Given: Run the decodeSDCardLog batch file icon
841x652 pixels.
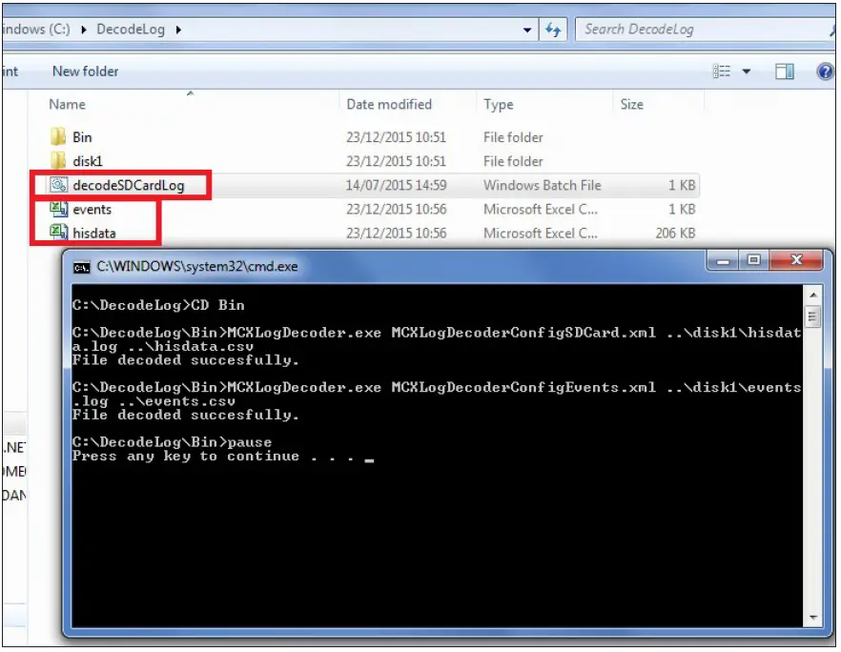Looking at the screenshot, I should tap(60, 185).
